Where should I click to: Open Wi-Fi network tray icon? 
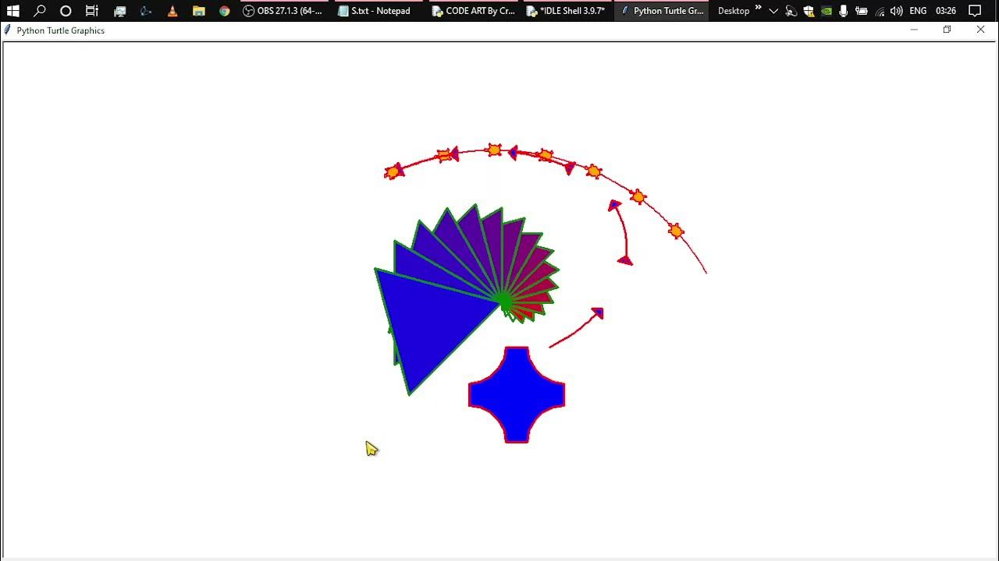(880, 11)
